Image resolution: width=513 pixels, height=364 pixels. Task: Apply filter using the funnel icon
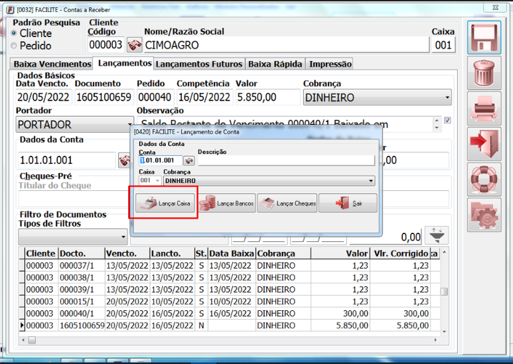(437, 236)
